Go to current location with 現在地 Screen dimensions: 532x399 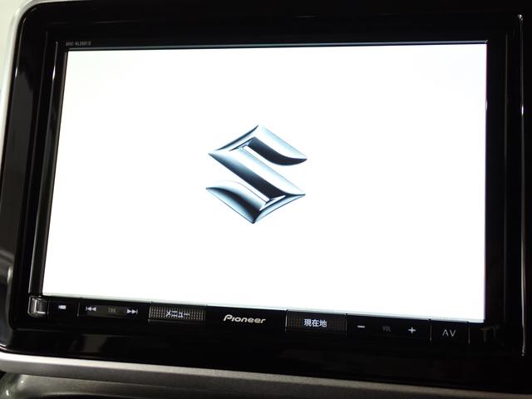point(316,323)
